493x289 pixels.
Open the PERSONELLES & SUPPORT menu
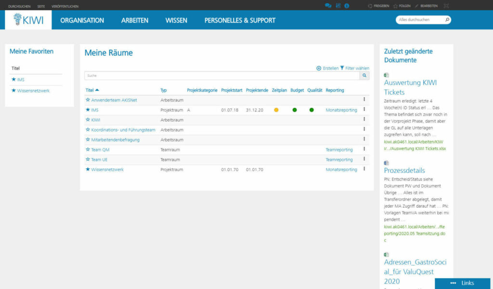click(x=240, y=20)
